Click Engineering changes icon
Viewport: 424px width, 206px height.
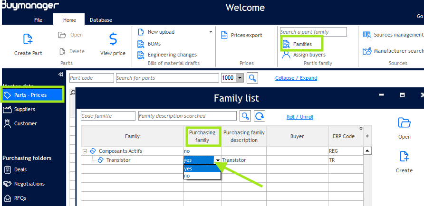[x=141, y=55]
